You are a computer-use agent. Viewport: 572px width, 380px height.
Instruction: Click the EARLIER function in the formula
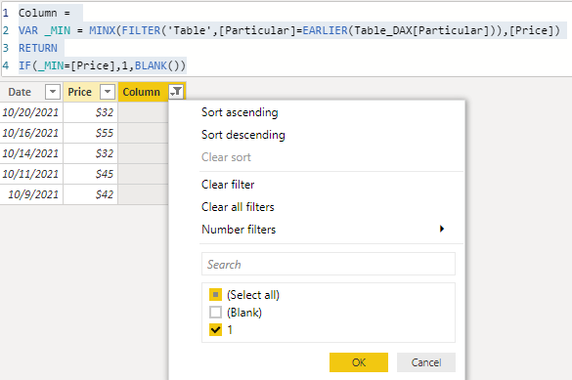[325, 30]
